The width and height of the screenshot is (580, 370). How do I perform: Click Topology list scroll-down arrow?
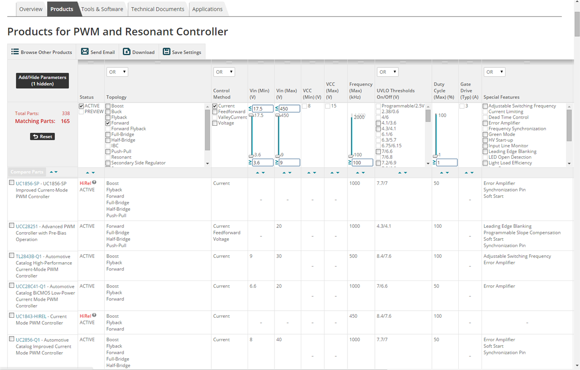(x=207, y=163)
